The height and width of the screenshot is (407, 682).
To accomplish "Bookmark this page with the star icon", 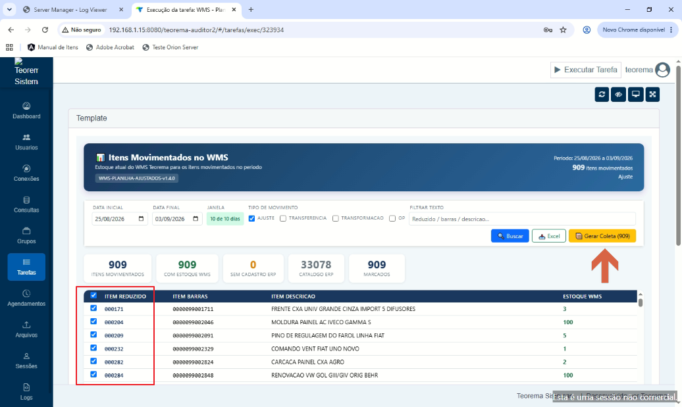I will click(x=564, y=30).
